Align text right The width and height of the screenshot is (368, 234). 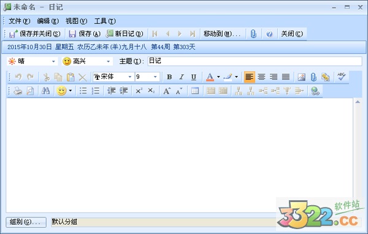point(274,77)
